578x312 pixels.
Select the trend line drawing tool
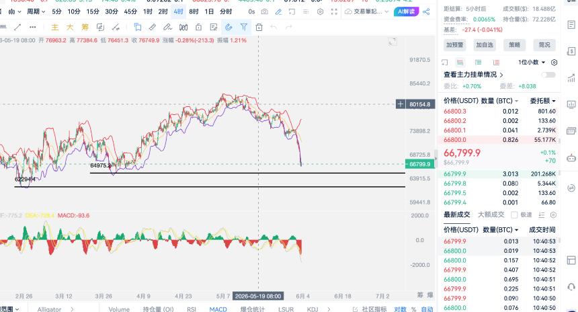point(17,28)
